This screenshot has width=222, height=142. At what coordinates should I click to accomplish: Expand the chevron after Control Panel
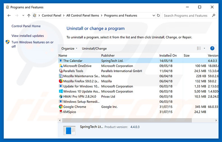tap(64, 15)
